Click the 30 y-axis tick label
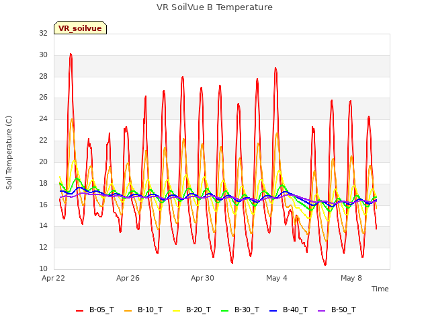This screenshot has height=323, width=430. 43,55
